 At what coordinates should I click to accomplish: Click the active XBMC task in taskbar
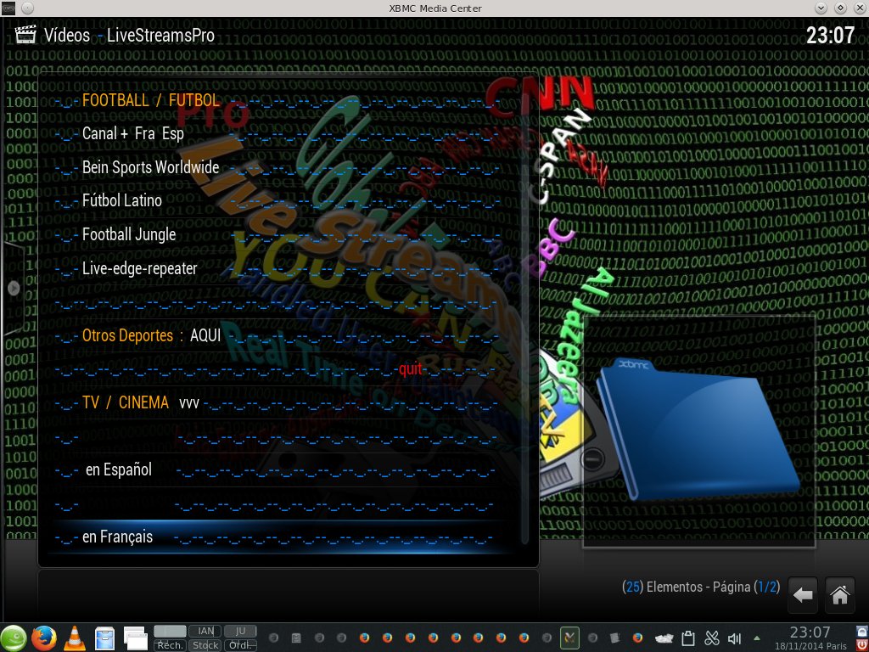[x=569, y=638]
